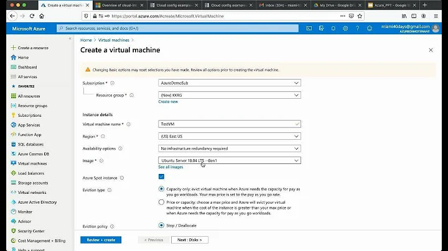The image size is (448, 251).
Task: Open the browser hamburger menu
Action: coord(436,16)
